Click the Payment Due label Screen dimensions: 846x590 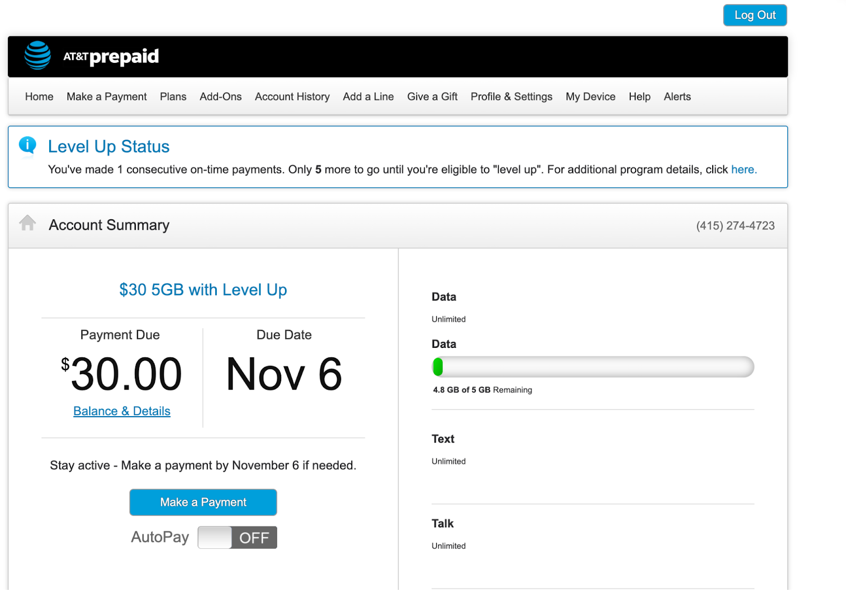[x=120, y=335]
